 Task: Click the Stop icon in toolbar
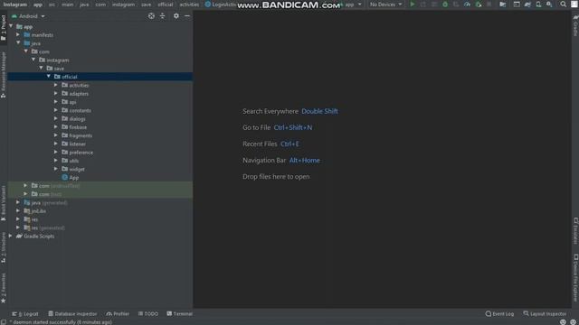[x=489, y=5]
